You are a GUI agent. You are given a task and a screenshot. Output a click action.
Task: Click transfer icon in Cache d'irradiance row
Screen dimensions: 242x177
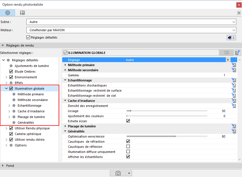(x=234, y=101)
